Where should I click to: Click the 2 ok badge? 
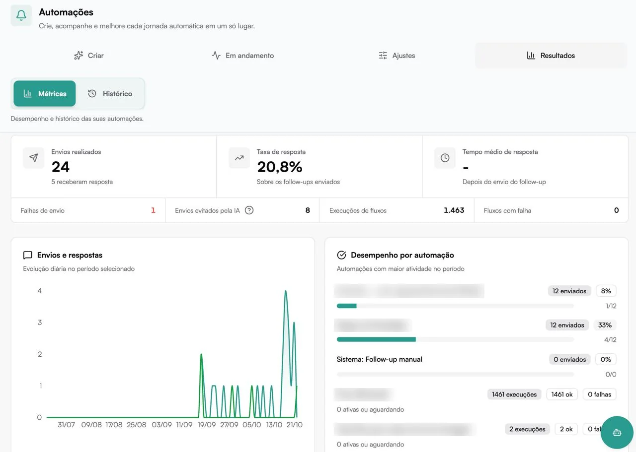point(566,429)
